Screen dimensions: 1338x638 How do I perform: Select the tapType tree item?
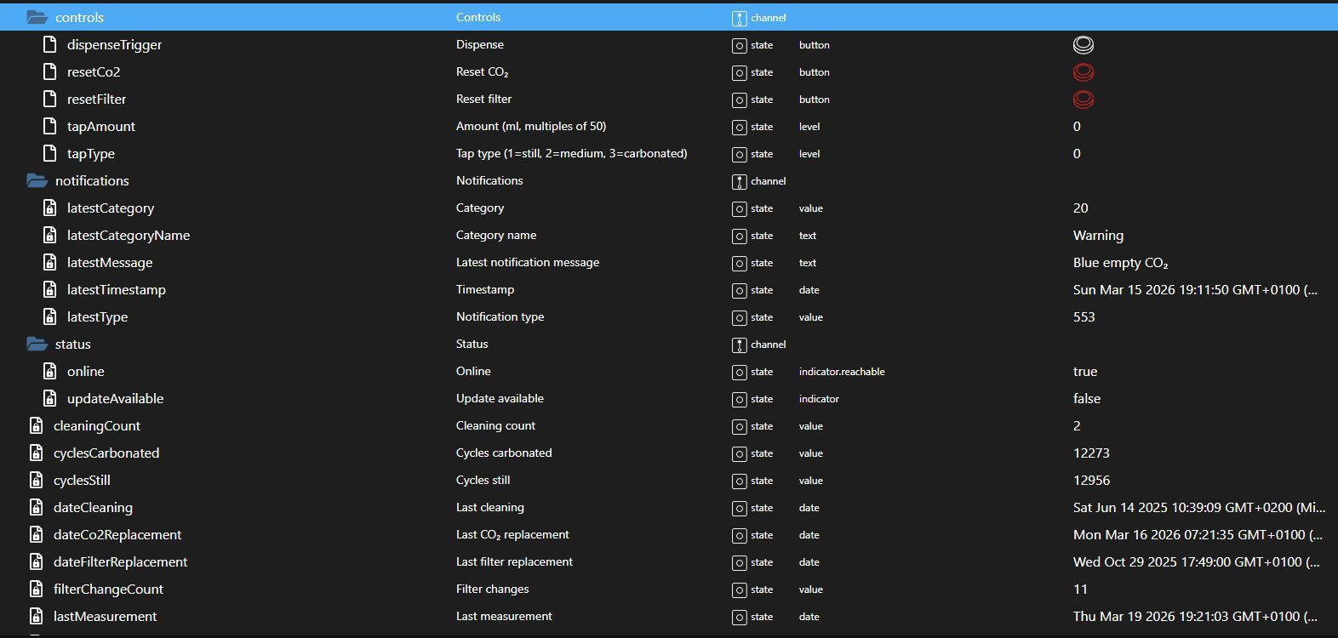click(x=90, y=154)
